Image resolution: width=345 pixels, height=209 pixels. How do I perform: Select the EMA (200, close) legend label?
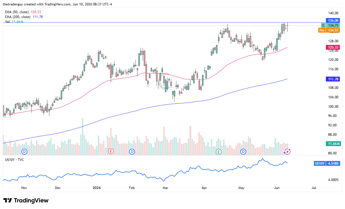click(17, 17)
